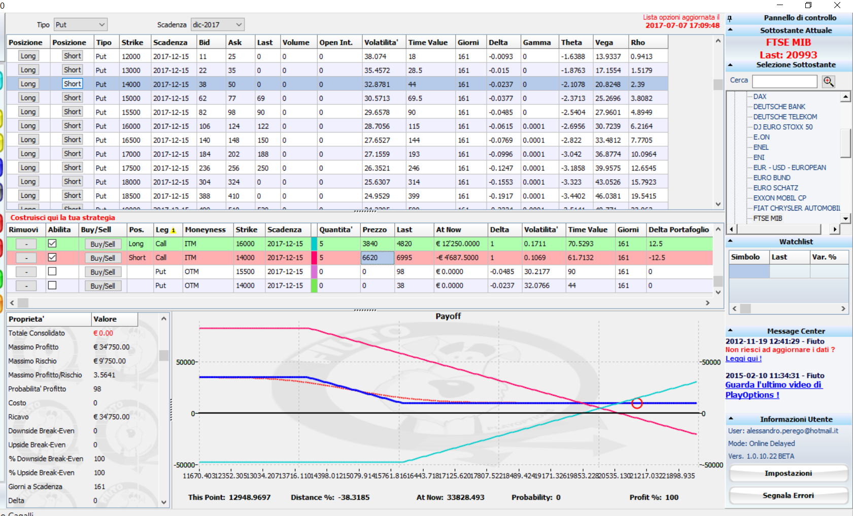This screenshot has height=516, width=853.
Task: Open the Tipo Put dropdown
Action: (x=81, y=24)
